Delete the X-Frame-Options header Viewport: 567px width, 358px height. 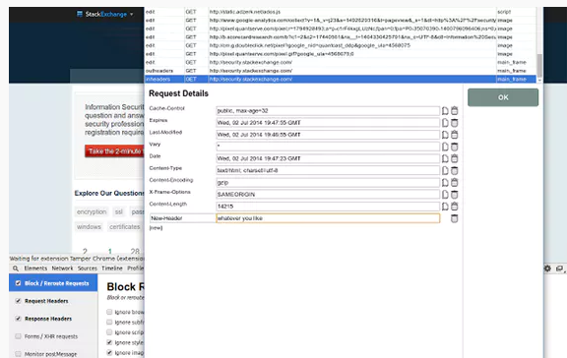pyautogui.click(x=454, y=195)
